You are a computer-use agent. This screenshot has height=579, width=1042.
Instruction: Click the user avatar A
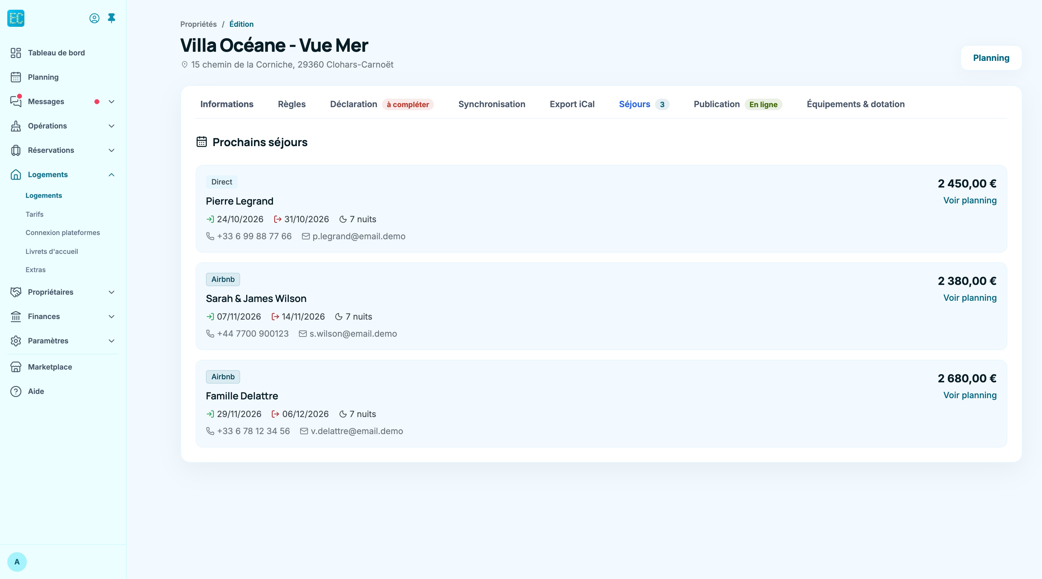pos(17,562)
